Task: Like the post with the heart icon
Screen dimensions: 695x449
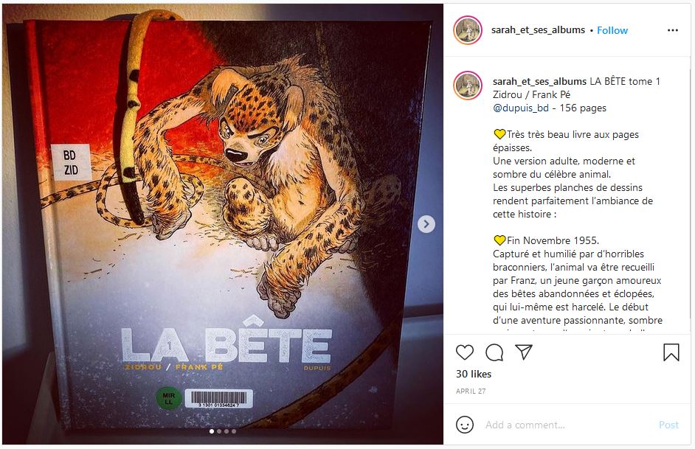Action: tap(465, 352)
